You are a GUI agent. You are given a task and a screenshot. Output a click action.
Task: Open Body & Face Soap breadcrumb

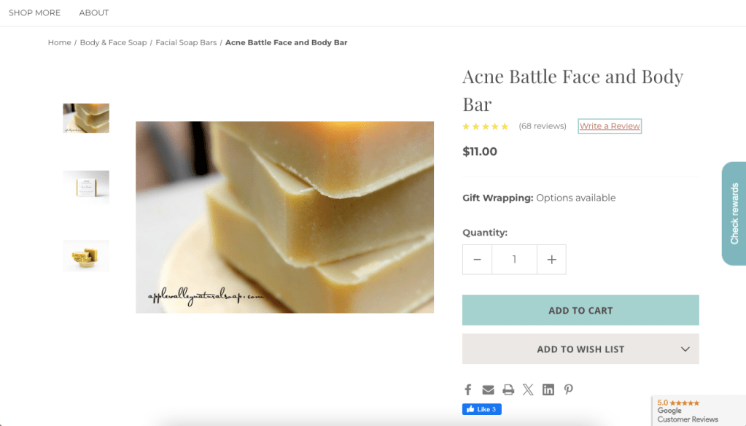click(113, 42)
